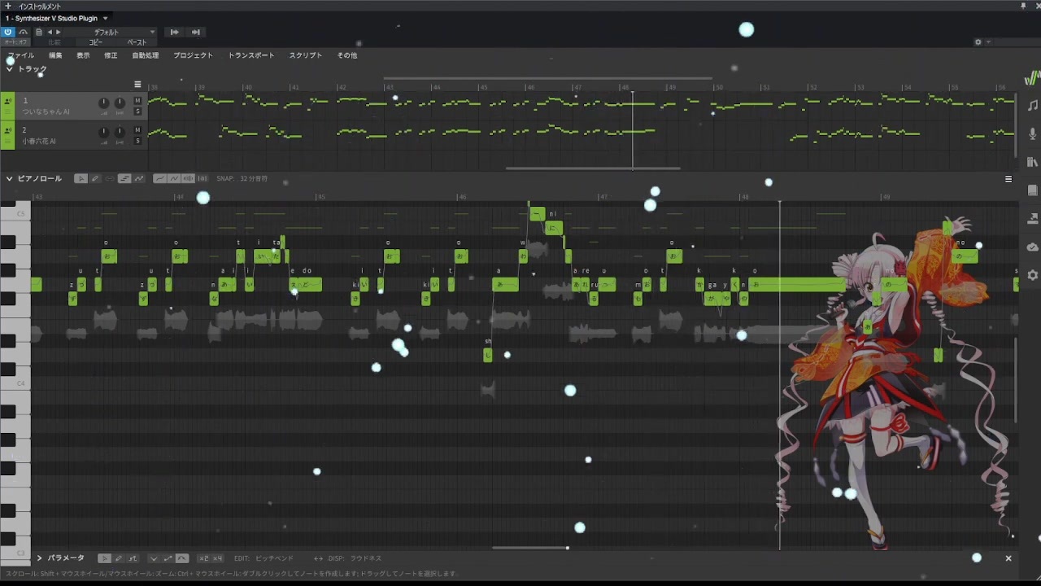Open the voice microphone panel in sidebar
Screen dimensions: 1041x586
click(x=1032, y=133)
